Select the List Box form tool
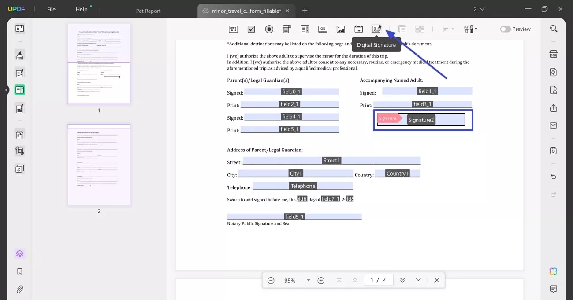 pyautogui.click(x=305, y=29)
